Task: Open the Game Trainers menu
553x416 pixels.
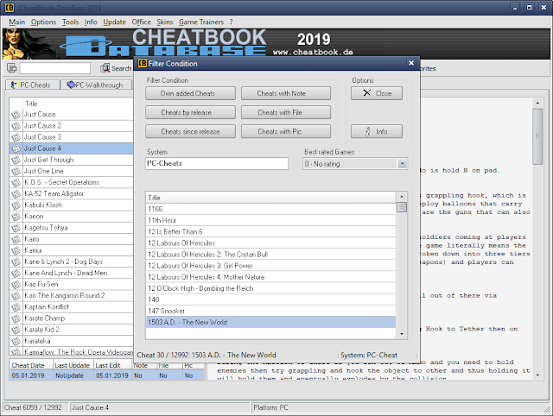Action: 201,22
